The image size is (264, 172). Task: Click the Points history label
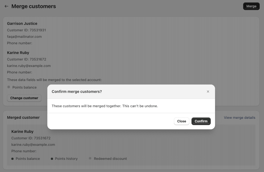(x=66, y=159)
